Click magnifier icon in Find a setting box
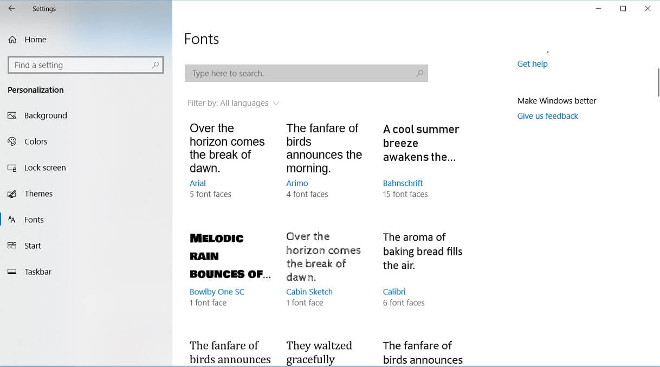 [156, 65]
